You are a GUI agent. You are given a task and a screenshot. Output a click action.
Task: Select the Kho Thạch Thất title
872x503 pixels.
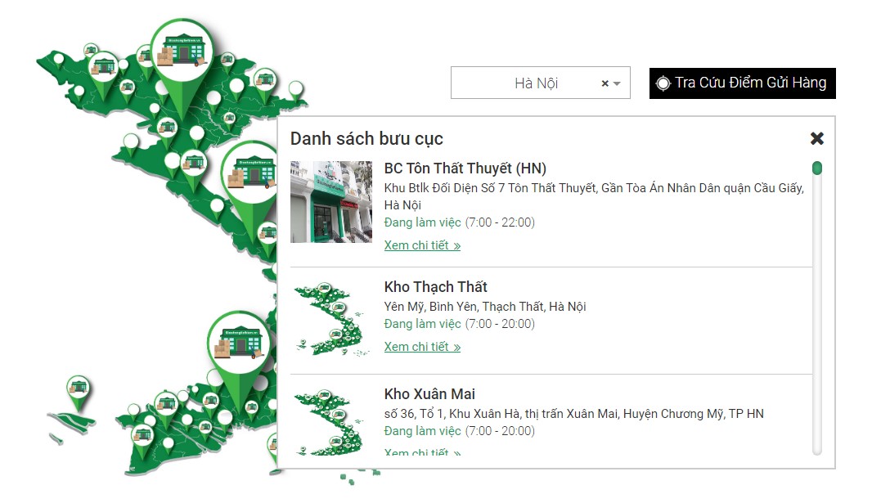[x=435, y=287]
